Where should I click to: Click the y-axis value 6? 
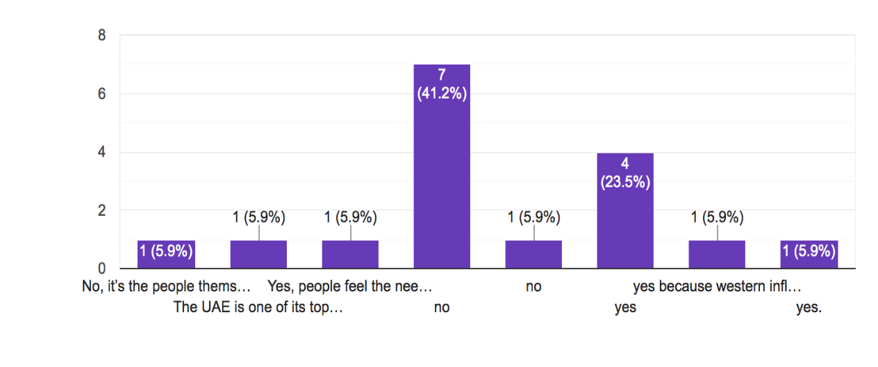101,94
